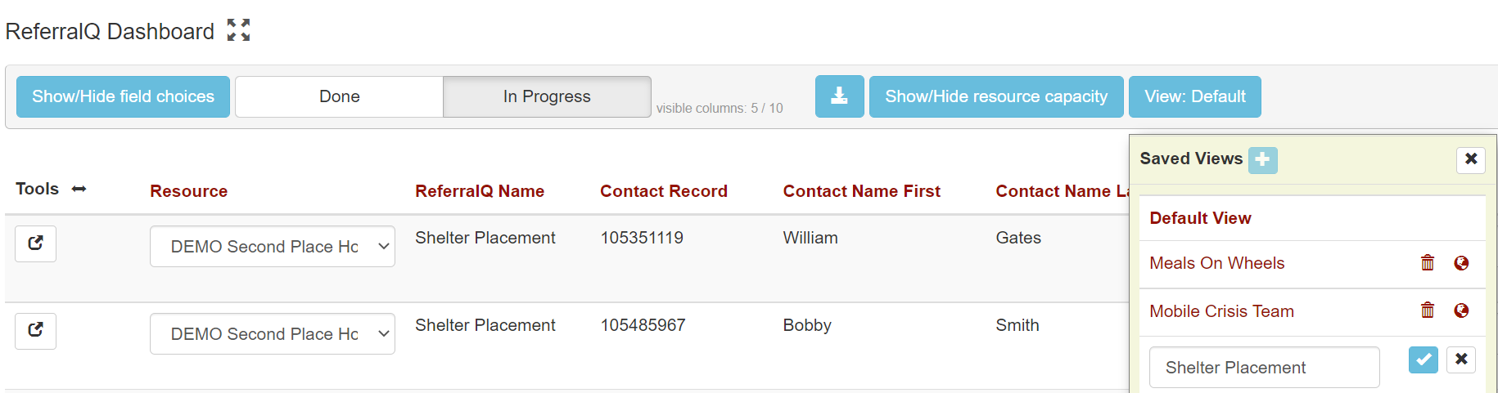Click globe icon for Meals On Wheels view
1498x393 pixels.
(1461, 263)
